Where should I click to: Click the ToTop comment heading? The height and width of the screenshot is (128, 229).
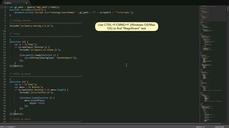click(14, 34)
